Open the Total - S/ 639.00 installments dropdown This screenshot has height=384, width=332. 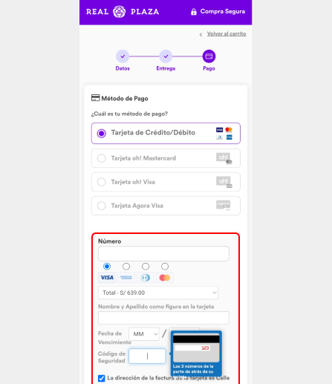pyautogui.click(x=158, y=293)
